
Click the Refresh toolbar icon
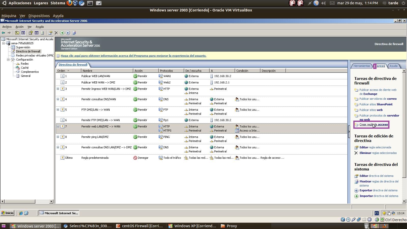42,33
